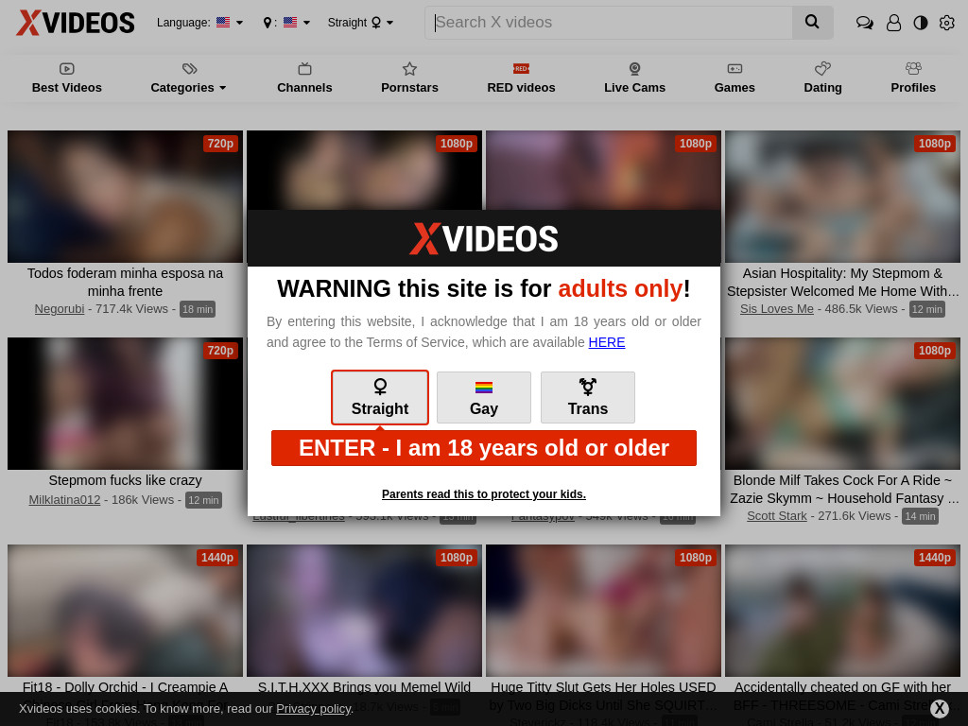Open the settings gear icon

[x=946, y=23]
